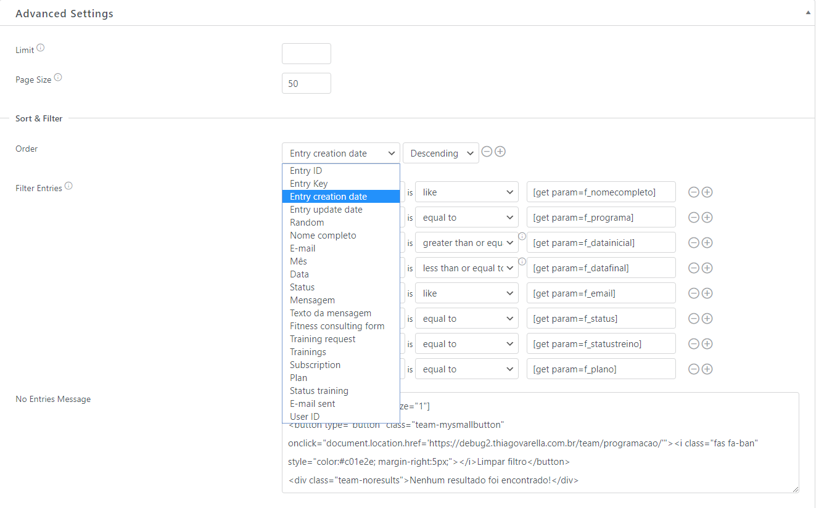840x508 pixels.
Task: Add a new Order sort row with plus icon
Action: [500, 152]
